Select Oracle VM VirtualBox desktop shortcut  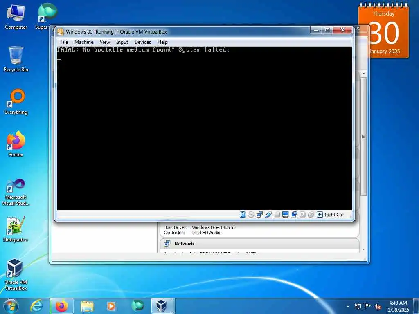tap(16, 274)
